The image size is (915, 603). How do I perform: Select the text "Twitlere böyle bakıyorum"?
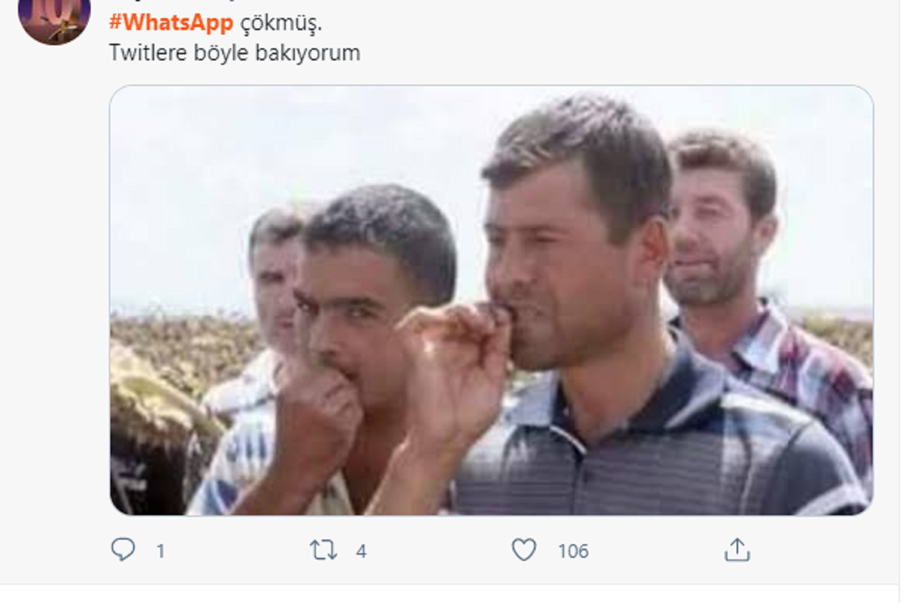click(x=234, y=53)
